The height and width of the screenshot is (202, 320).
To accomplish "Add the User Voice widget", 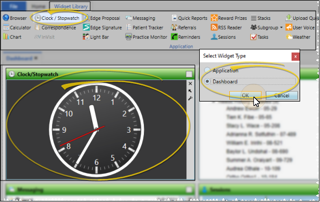I will click(300, 27).
